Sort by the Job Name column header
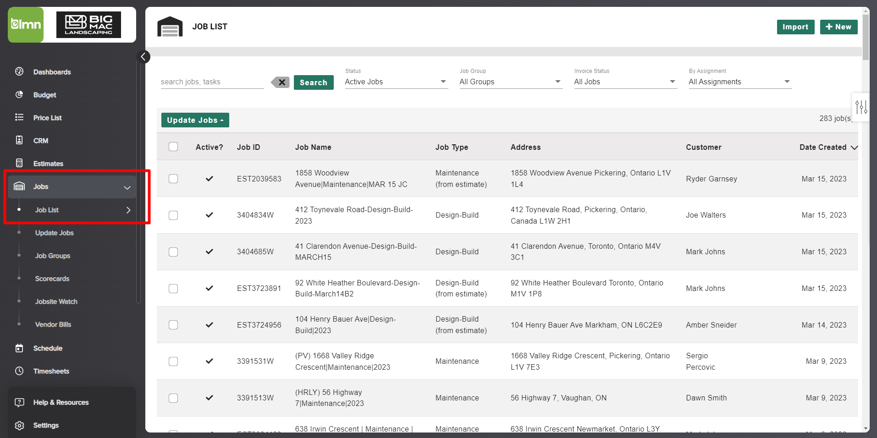Screen dimensions: 877x438 [313, 147]
